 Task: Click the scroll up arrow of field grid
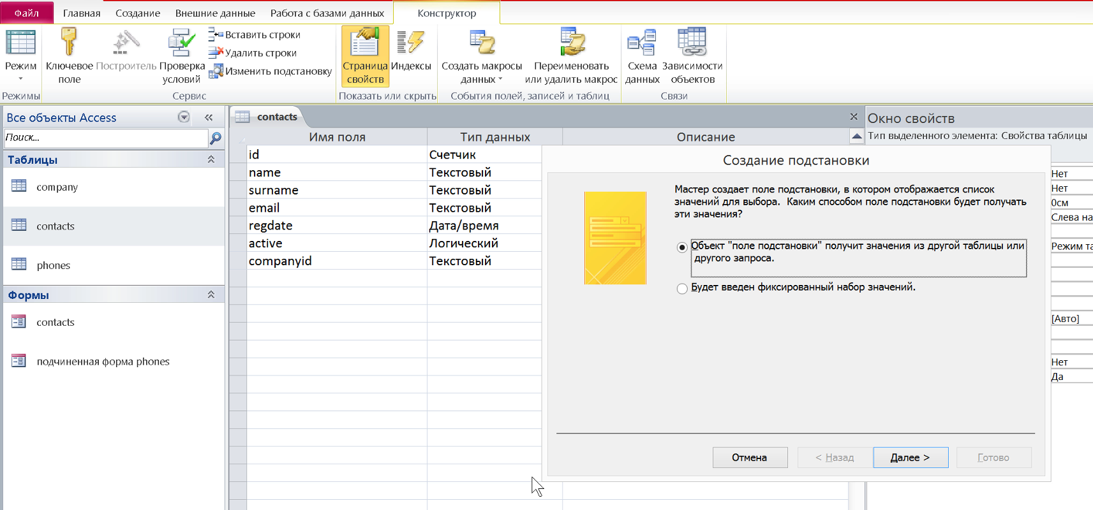pyautogui.click(x=856, y=136)
